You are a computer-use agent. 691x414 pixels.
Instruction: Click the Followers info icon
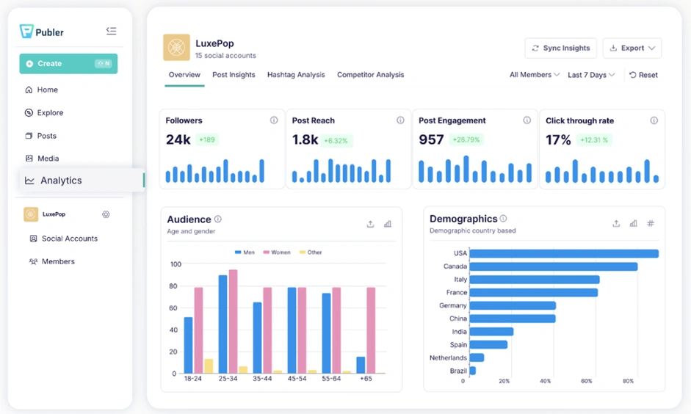(x=274, y=120)
